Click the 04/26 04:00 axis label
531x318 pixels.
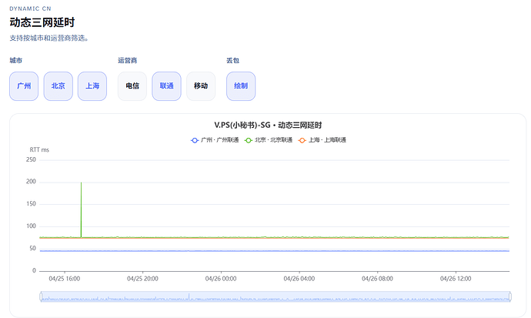pos(299,279)
